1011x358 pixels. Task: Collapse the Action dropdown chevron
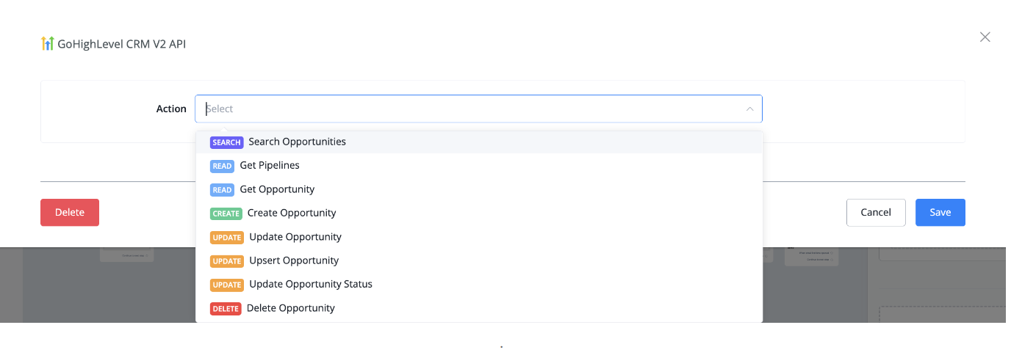click(749, 109)
